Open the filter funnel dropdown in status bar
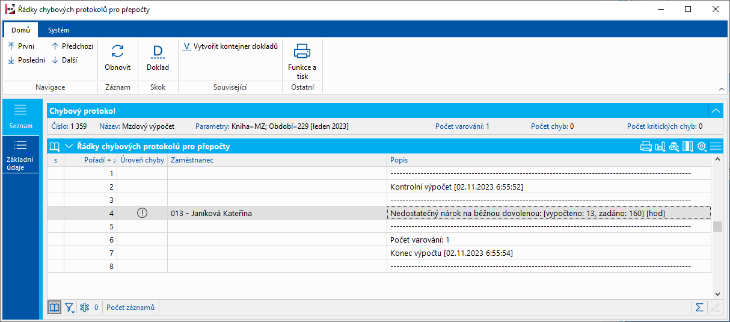Image resolution: width=730 pixels, height=322 pixels. point(70,308)
